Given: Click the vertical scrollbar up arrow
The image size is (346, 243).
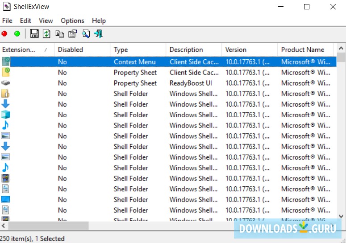Looking at the screenshot, I should (x=341, y=48).
